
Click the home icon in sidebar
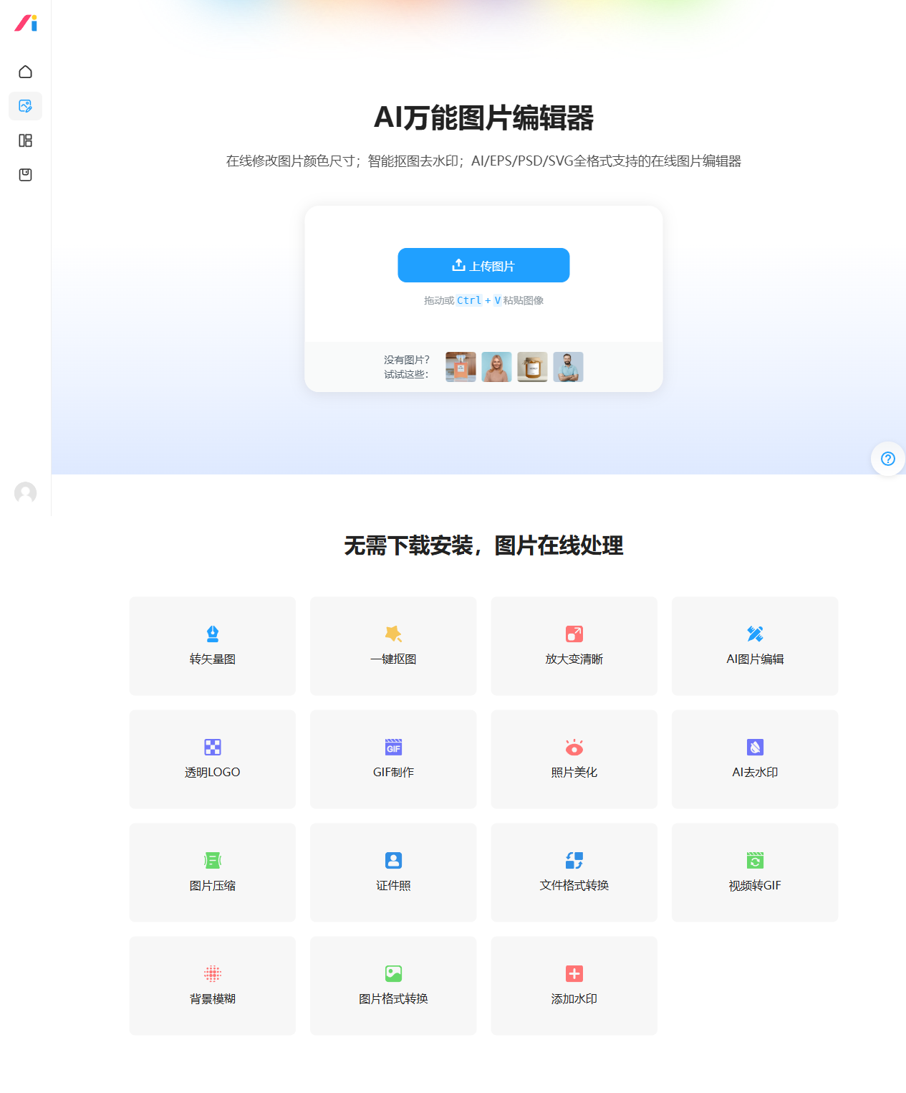(x=25, y=72)
